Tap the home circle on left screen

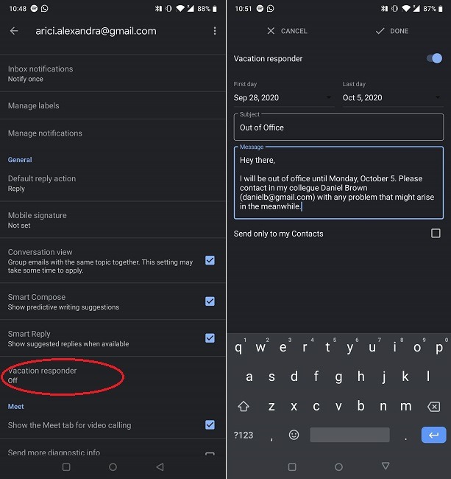(113, 466)
